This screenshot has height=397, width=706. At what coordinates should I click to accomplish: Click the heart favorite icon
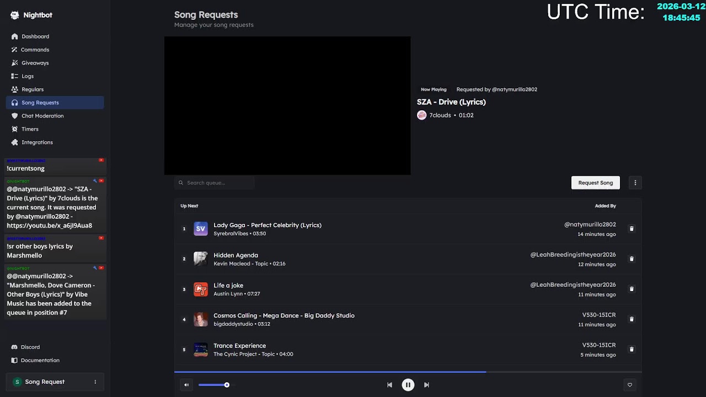(x=630, y=385)
